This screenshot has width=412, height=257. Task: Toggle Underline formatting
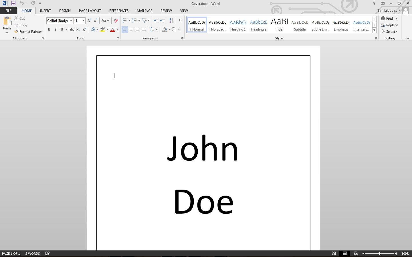point(62,29)
